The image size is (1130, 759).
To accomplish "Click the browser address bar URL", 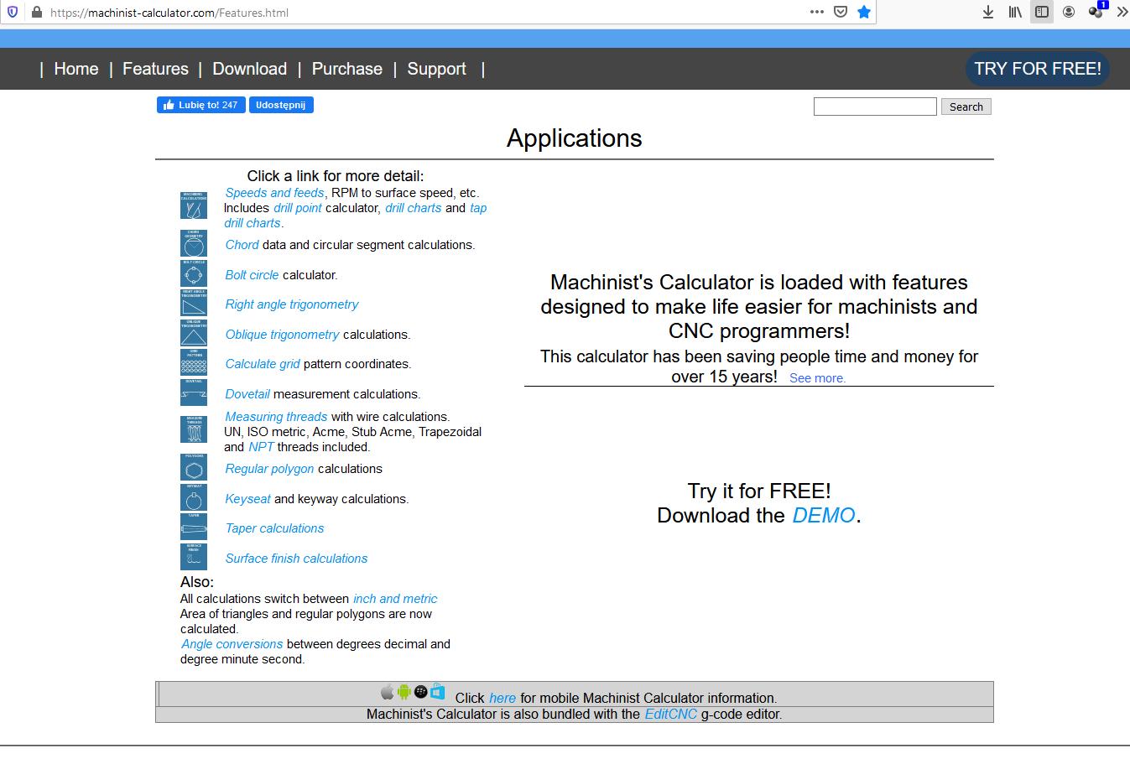I will 169,13.
